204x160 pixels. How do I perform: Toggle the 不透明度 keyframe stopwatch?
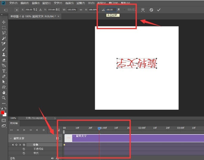[24, 149]
